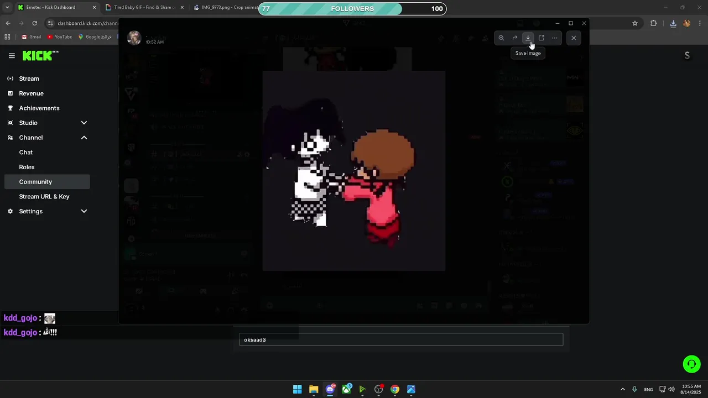The height and width of the screenshot is (398, 708).
Task: Open Chrome extensions puzzle icon
Action: click(x=654, y=23)
